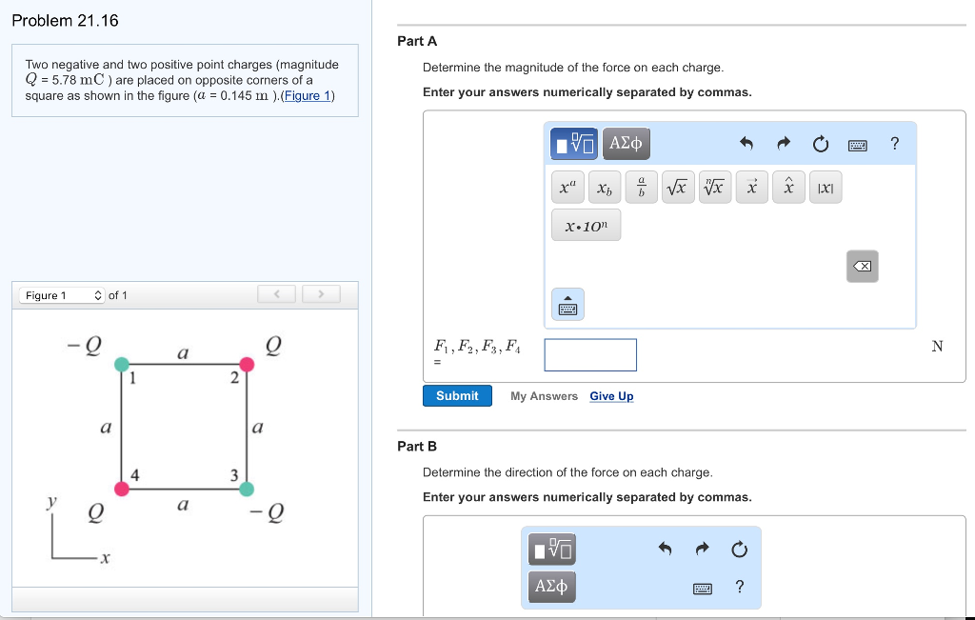Insert the square root template
Viewport: 975px width, 620px height.
678,187
